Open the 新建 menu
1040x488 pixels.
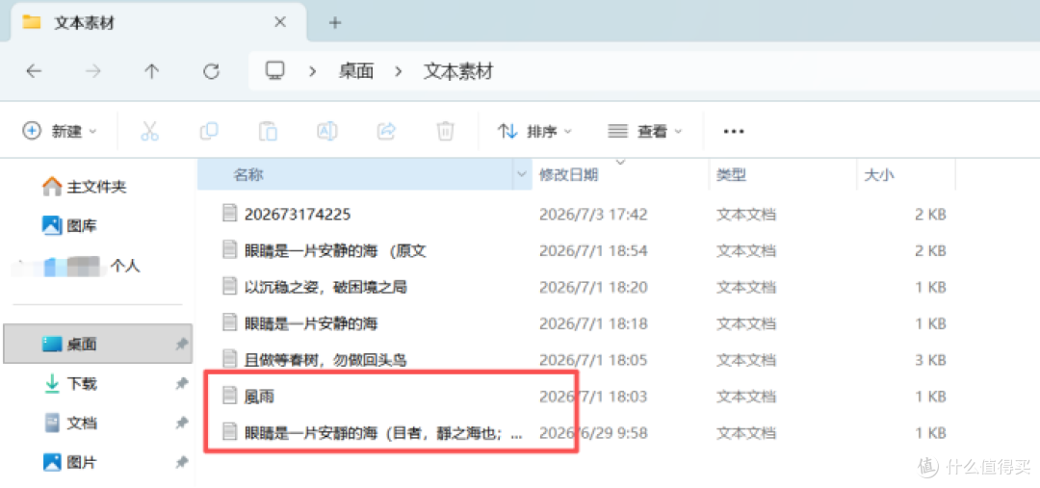(x=60, y=131)
